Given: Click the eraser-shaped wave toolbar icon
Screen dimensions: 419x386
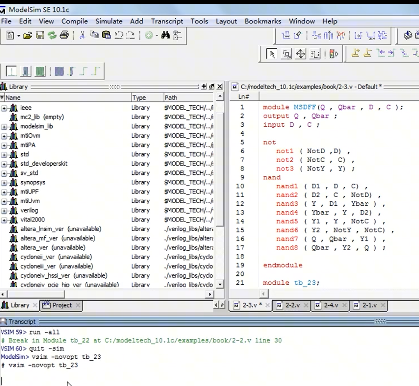Looking at the screenshot, I should [298, 35].
